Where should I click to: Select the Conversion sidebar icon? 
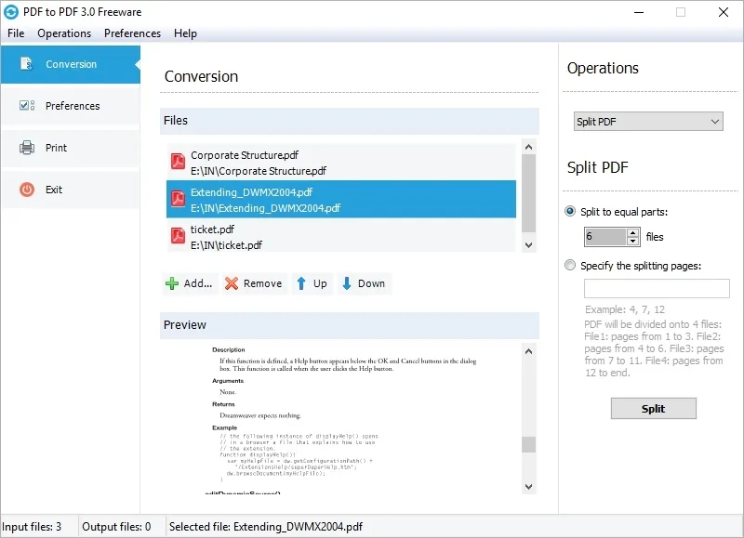(26, 64)
